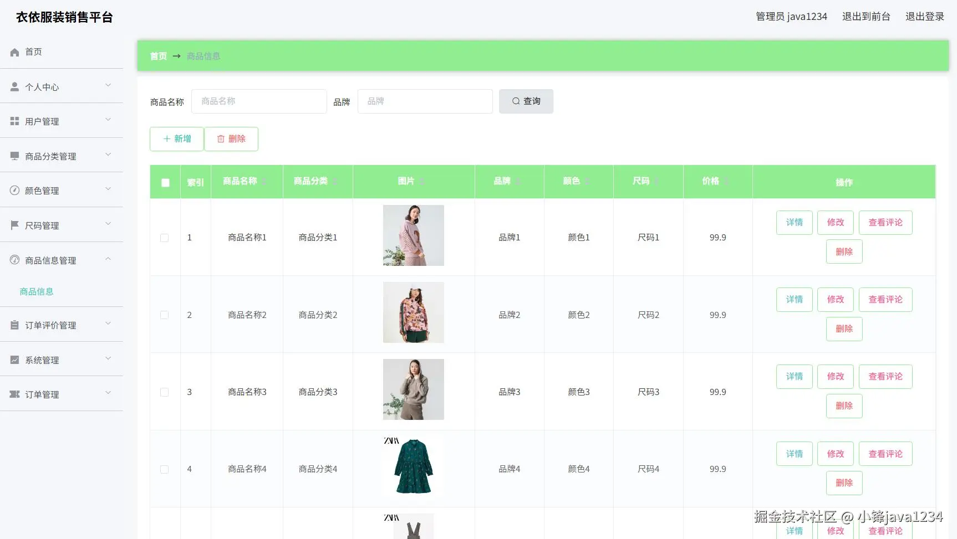The height and width of the screenshot is (539, 957).
Task: Click the 新增 add button
Action: (177, 139)
